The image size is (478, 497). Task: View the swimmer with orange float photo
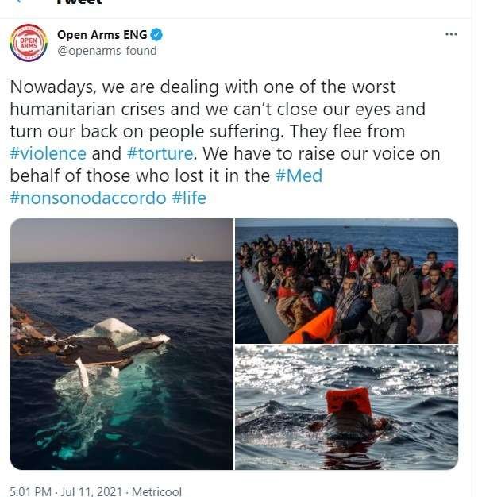(346, 408)
